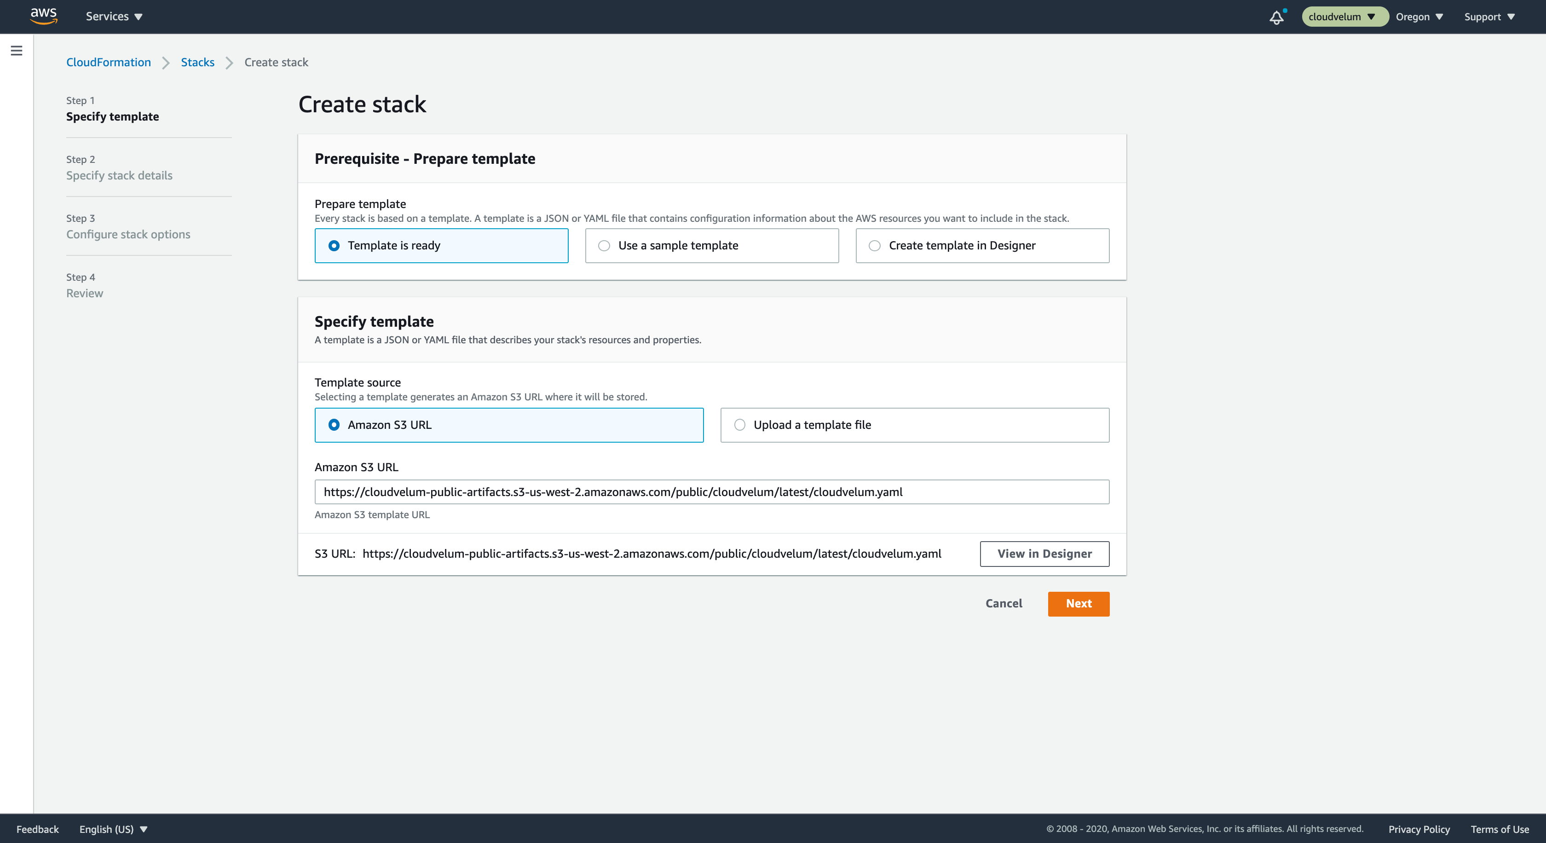This screenshot has width=1546, height=843.
Task: Select the Template is ready option
Action: coord(441,245)
